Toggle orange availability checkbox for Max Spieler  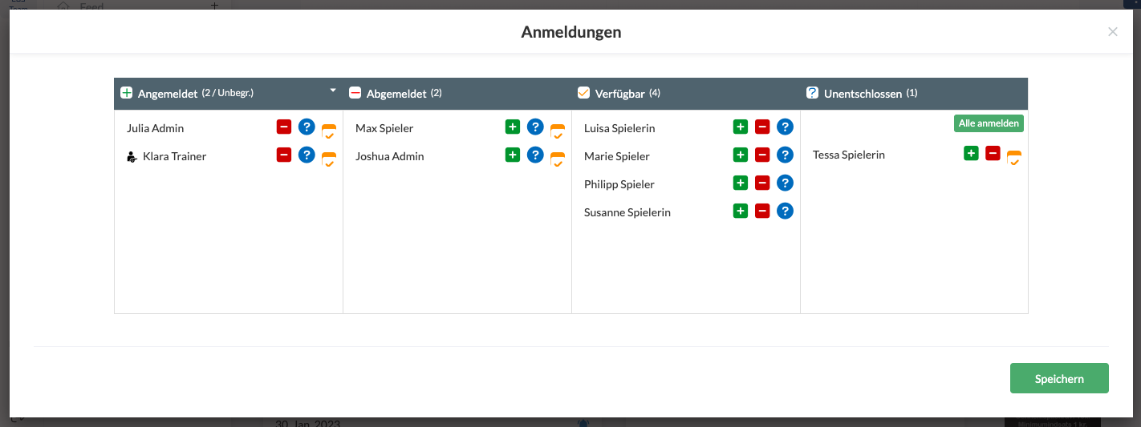(558, 132)
